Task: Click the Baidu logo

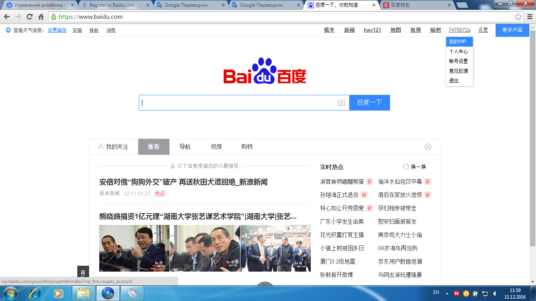Action: (x=265, y=71)
